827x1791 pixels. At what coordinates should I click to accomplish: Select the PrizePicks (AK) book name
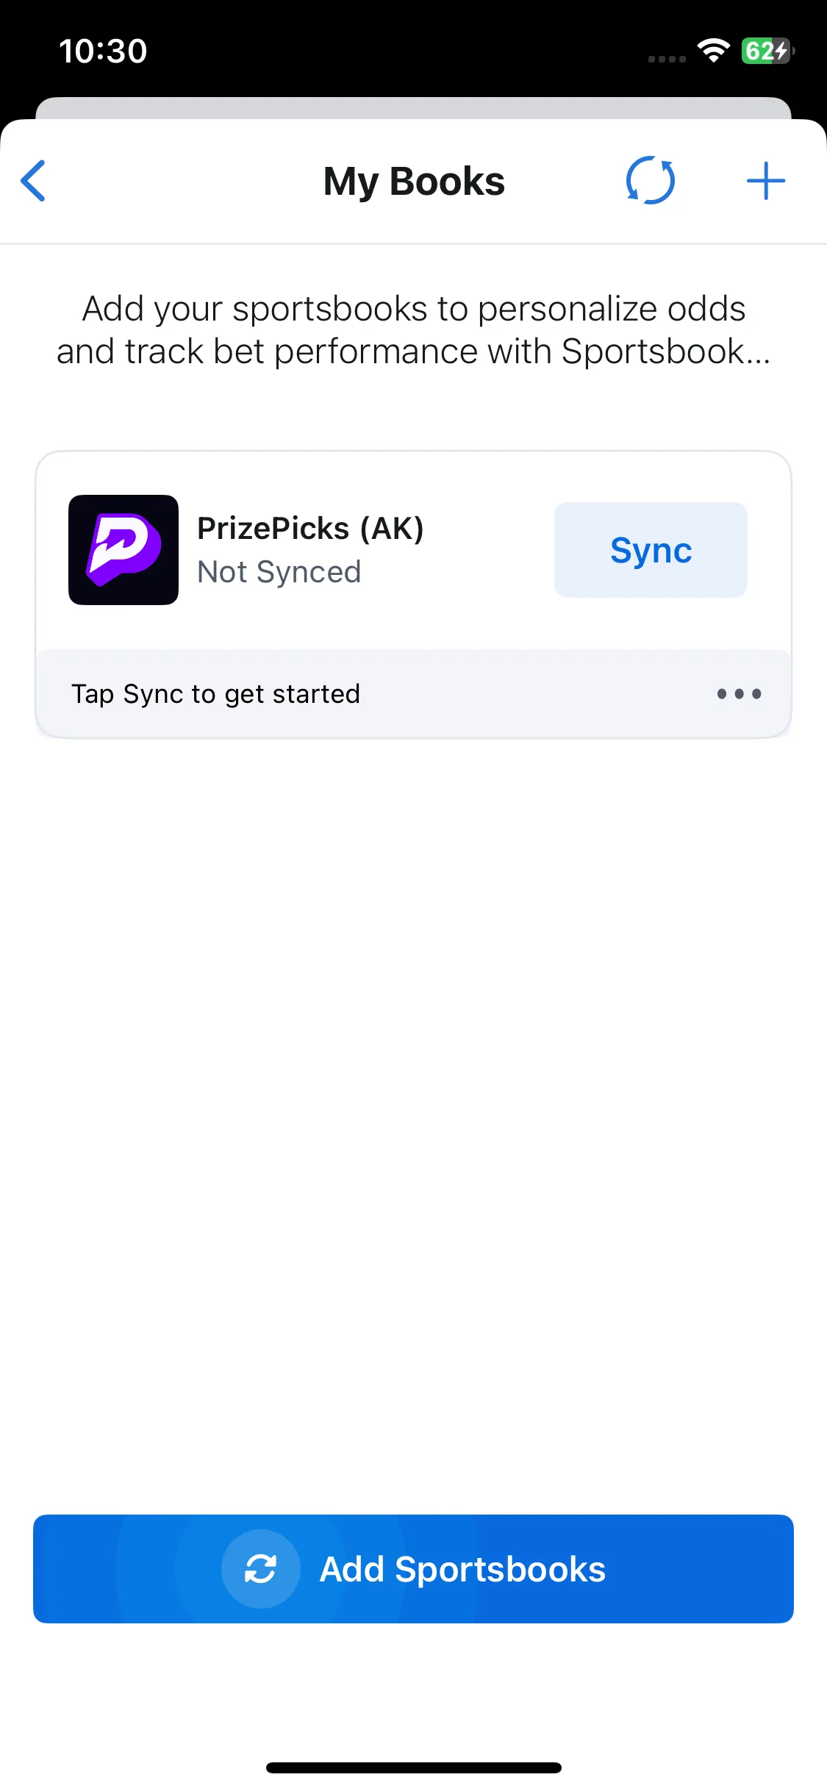coord(311,528)
